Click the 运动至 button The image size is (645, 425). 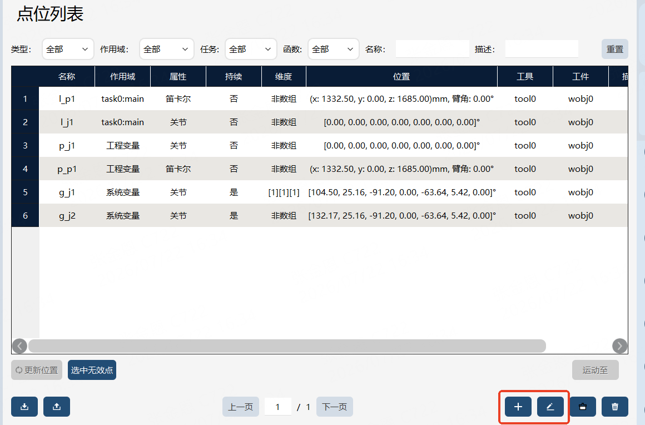click(x=595, y=370)
